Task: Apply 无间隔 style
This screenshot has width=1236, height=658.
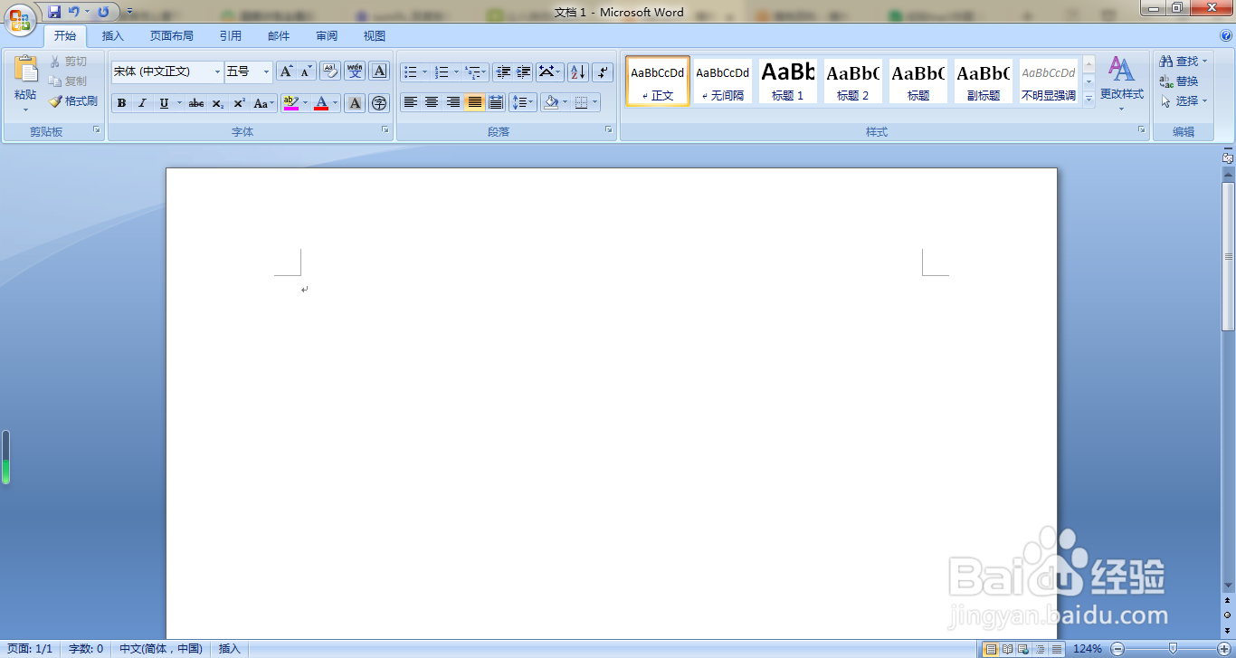Action: 722,81
